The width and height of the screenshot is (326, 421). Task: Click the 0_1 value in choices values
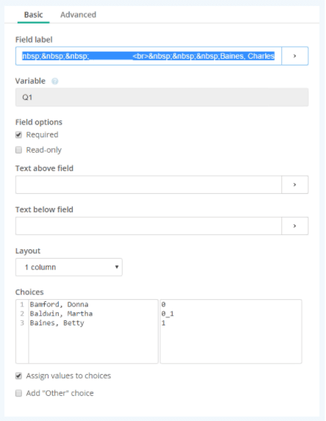(x=167, y=314)
